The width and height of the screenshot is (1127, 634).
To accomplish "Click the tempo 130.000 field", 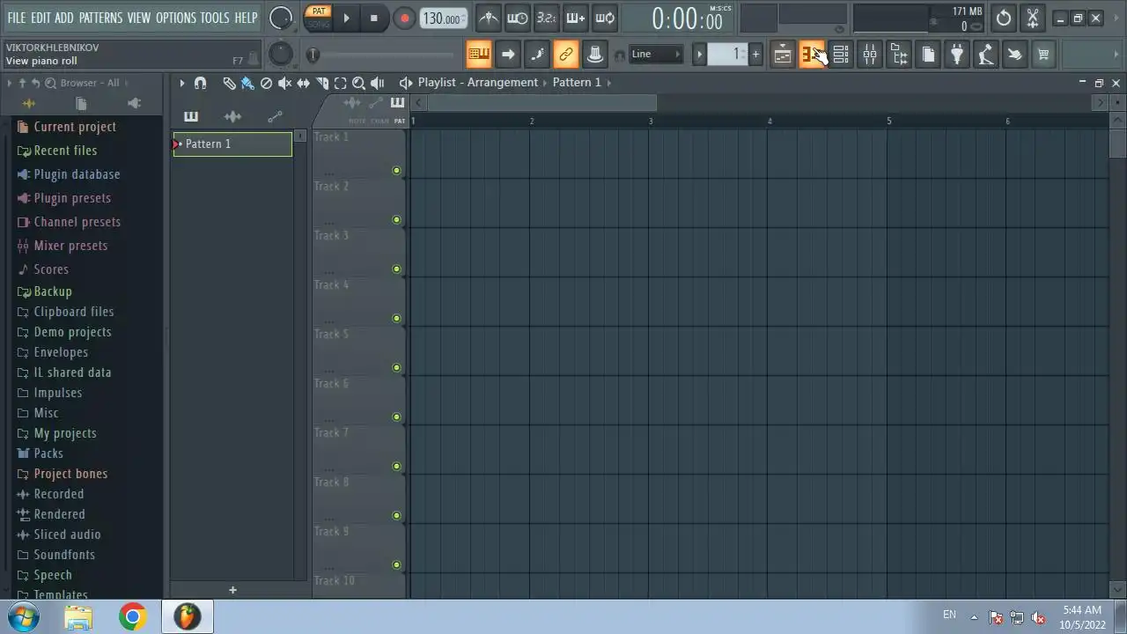I will [x=443, y=18].
